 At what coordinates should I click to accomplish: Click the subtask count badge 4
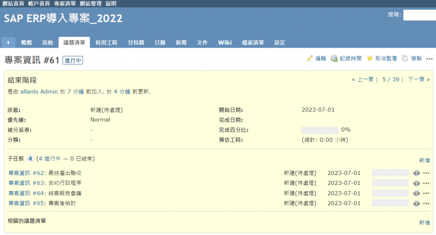pyautogui.click(x=30, y=159)
